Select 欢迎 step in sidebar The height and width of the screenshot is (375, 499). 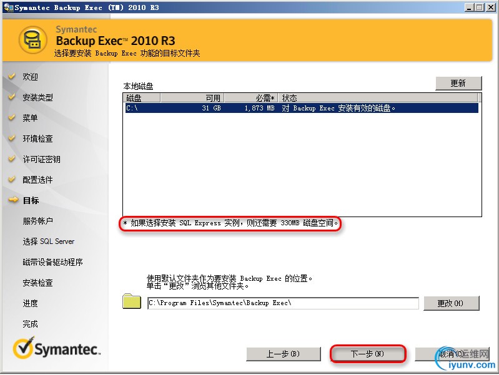pos(30,77)
